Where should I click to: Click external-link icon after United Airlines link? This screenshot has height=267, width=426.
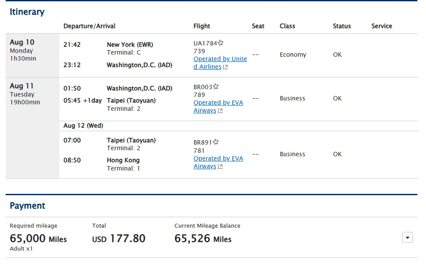(x=225, y=67)
